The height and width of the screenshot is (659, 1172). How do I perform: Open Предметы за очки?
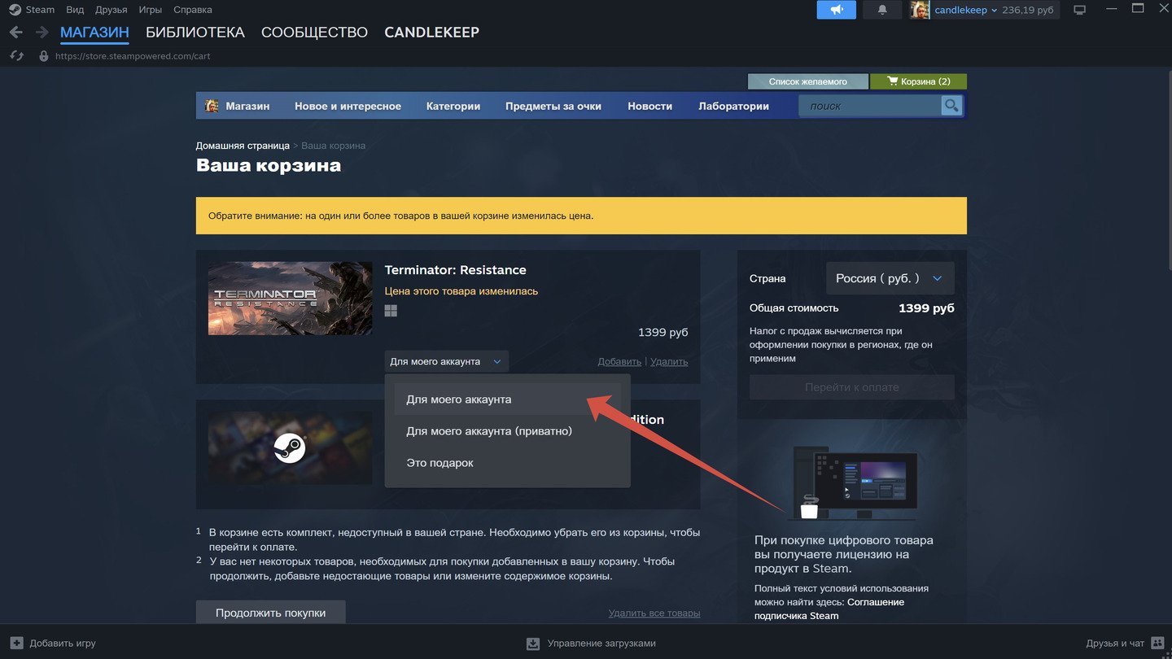click(x=553, y=106)
